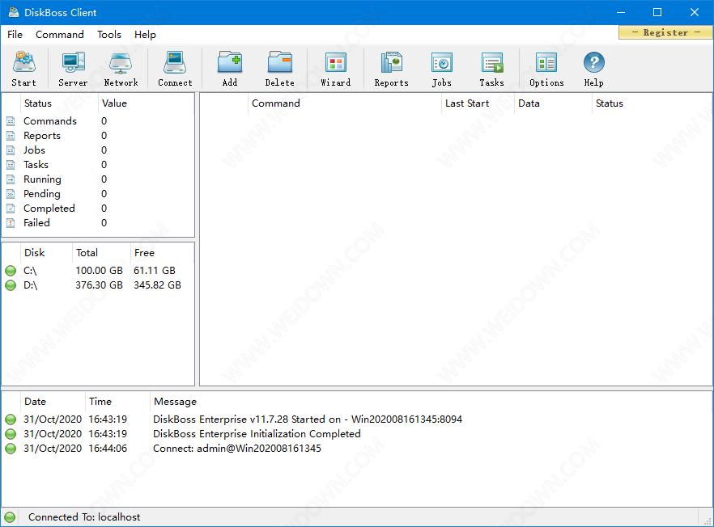Select the C:\ disk row label
Image resolution: width=714 pixels, height=527 pixels.
click(x=30, y=271)
